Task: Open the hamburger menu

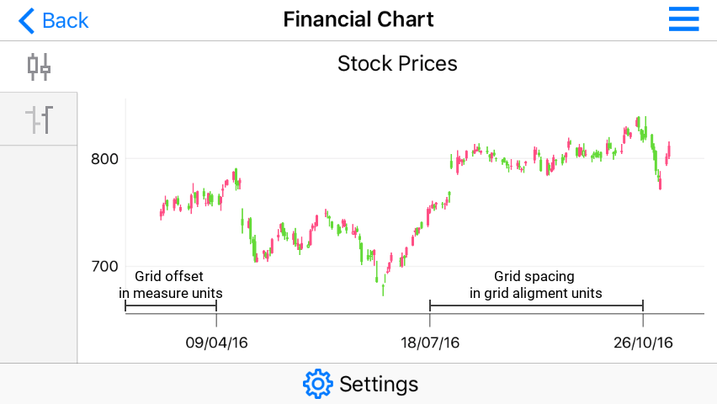Action: point(683,19)
